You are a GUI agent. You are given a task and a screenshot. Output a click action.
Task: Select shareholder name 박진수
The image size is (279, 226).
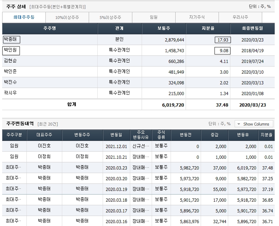point(10,82)
